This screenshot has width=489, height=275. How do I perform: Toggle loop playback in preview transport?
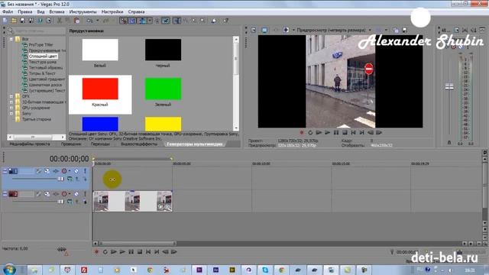pyautogui.click(x=310, y=132)
